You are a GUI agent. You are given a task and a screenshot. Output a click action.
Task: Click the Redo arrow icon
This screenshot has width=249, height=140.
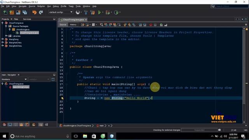41,12
